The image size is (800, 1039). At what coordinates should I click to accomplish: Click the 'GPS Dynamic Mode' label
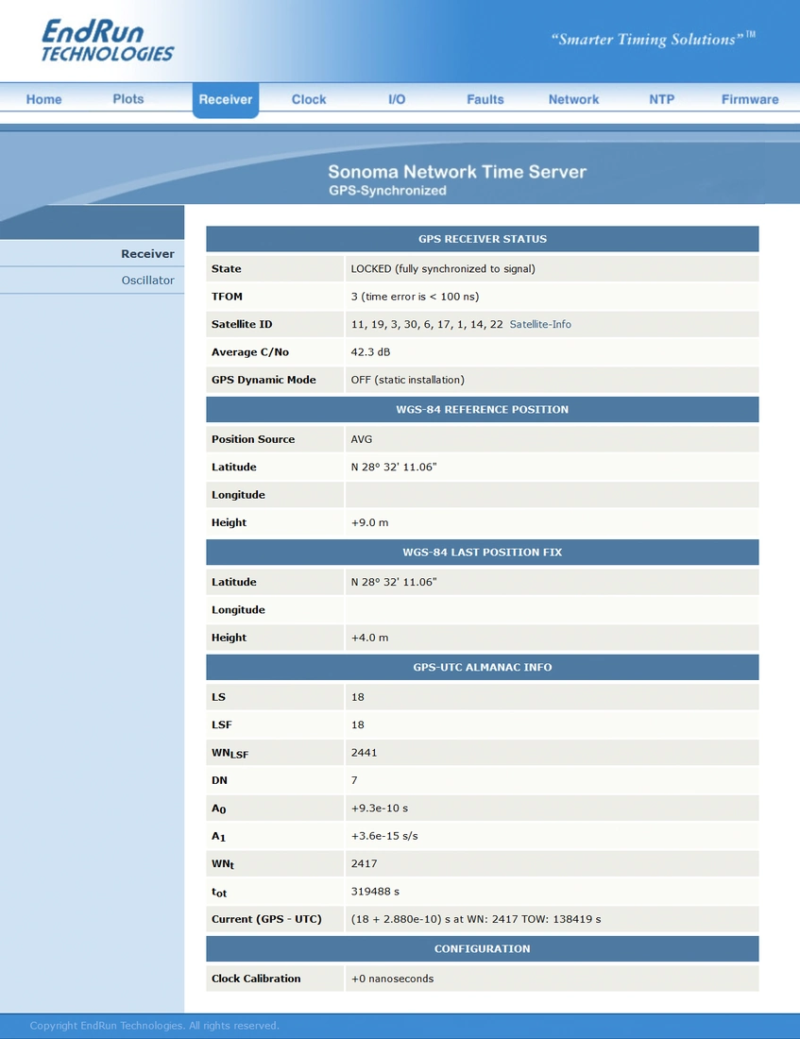tap(264, 381)
